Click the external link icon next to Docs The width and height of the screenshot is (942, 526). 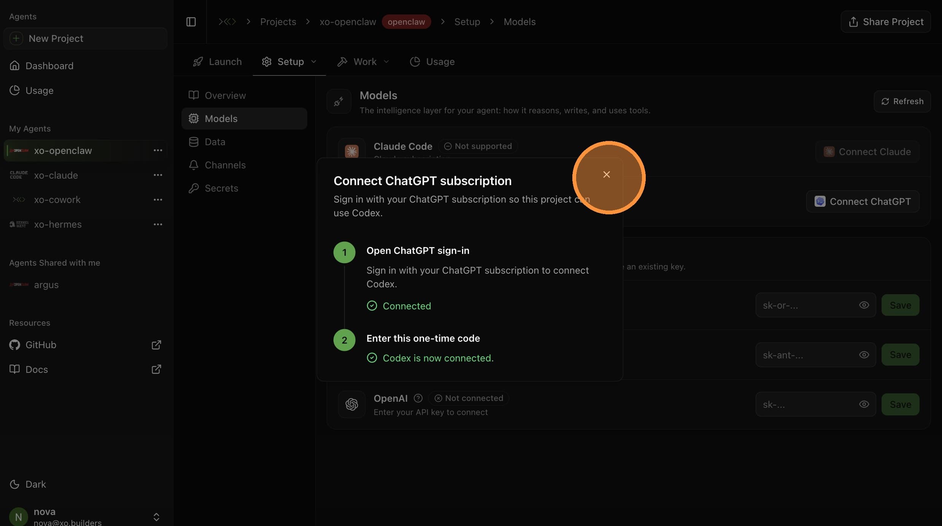coord(156,369)
